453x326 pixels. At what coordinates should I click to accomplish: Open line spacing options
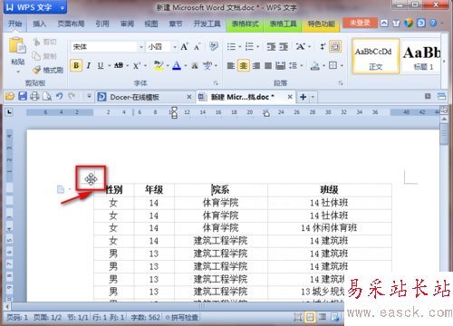pyautogui.click(x=293, y=65)
